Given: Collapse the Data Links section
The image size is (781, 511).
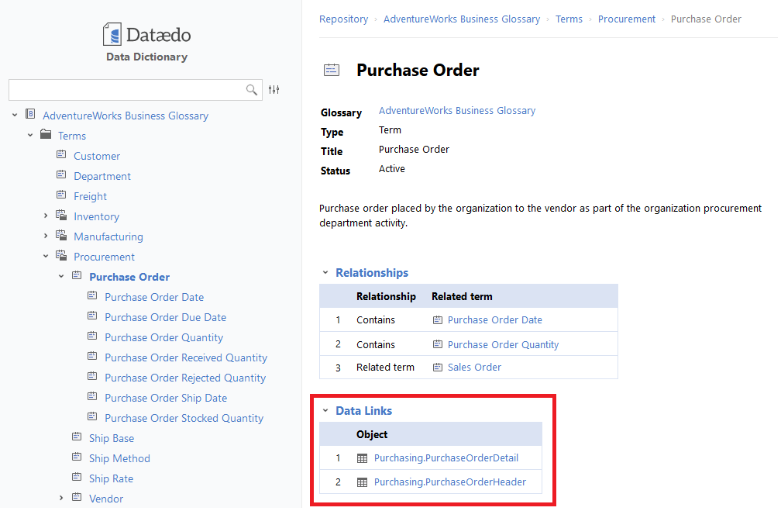Looking at the screenshot, I should pos(325,411).
